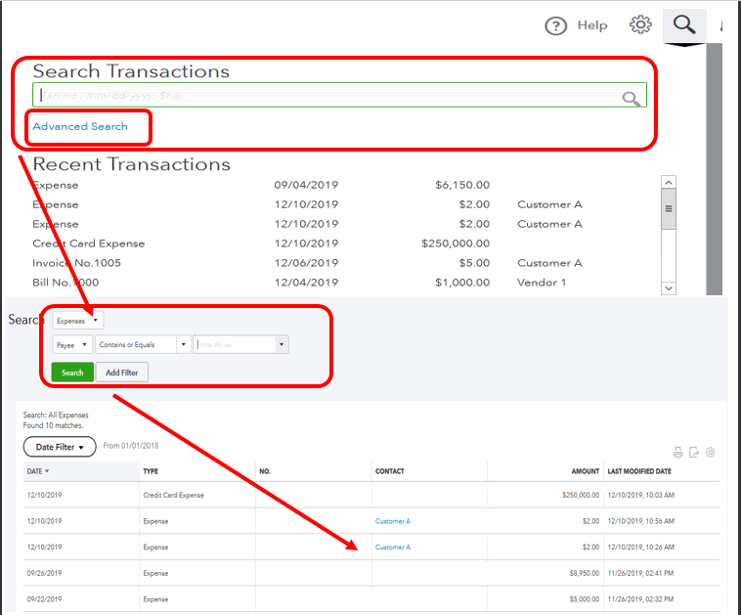Open the payee value combo box arrow
Screen dimensions: 741x615
[x=282, y=344]
